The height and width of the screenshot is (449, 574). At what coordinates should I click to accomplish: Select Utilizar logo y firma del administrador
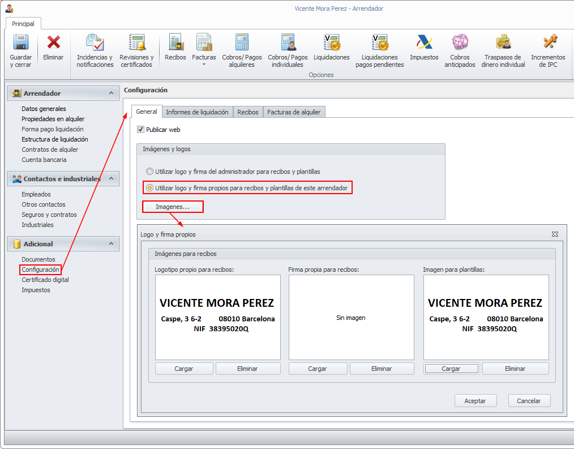tap(149, 172)
